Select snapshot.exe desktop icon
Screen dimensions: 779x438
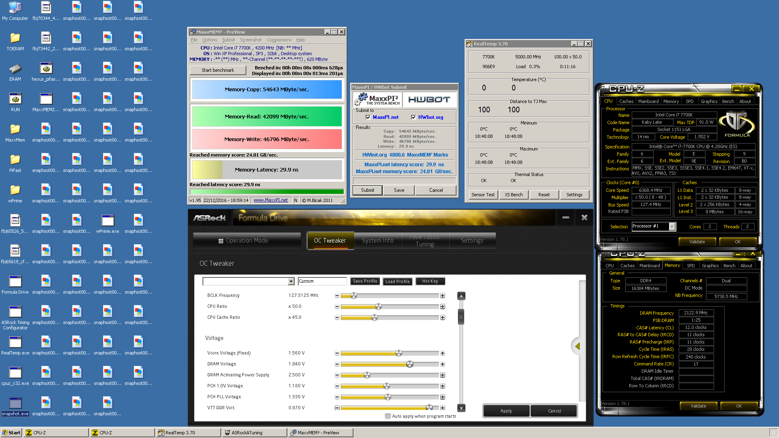15,406
